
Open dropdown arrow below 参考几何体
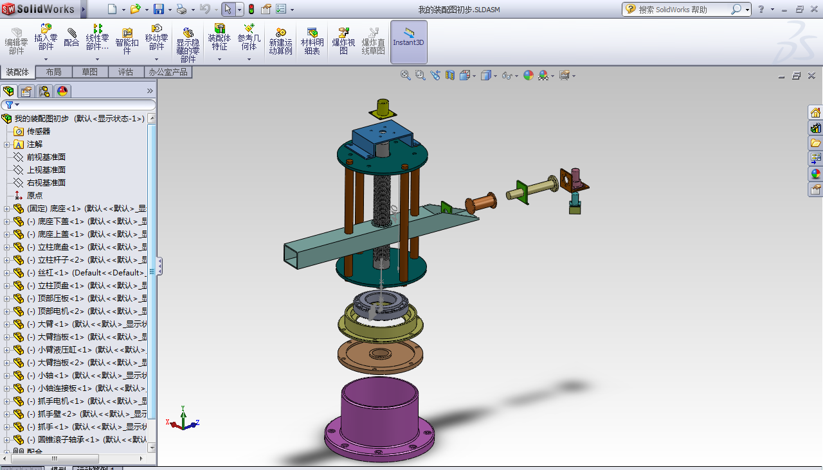(x=249, y=59)
